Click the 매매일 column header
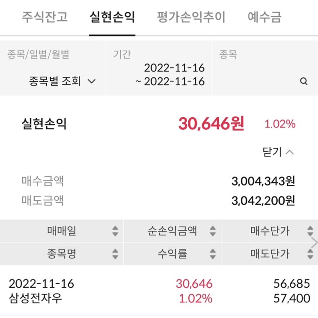 coord(62,232)
